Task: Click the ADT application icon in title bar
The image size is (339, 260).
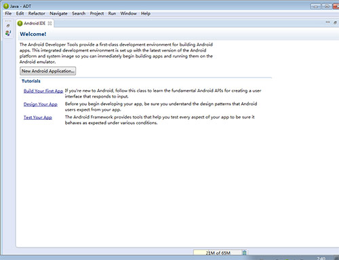Action: coord(6,6)
